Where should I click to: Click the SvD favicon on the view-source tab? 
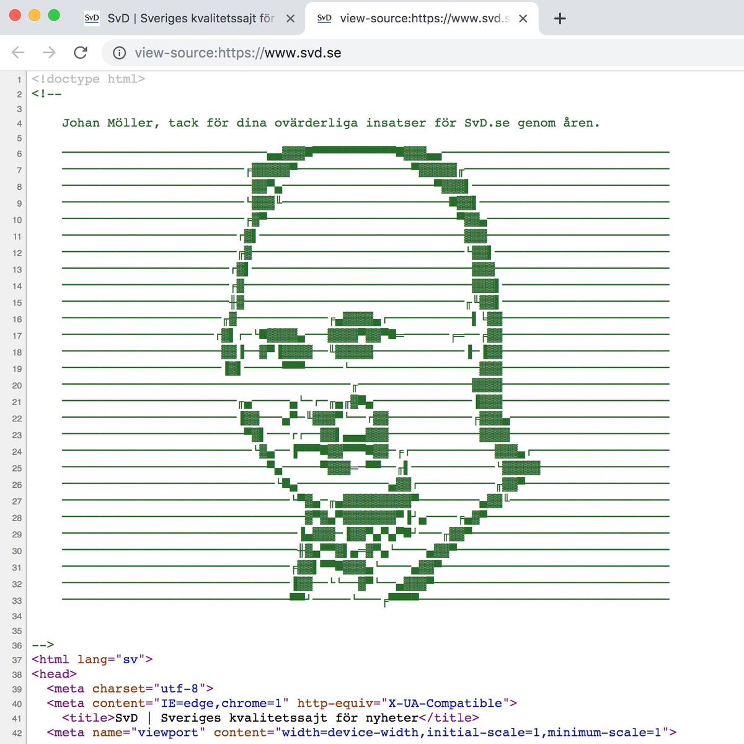pyautogui.click(x=324, y=19)
